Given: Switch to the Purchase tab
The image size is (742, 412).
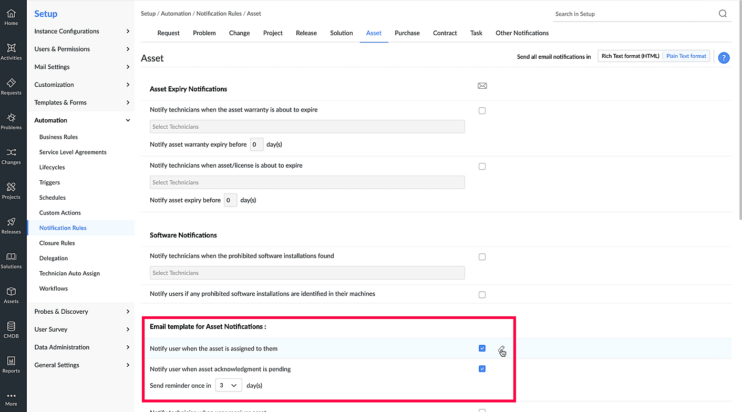Looking at the screenshot, I should [x=407, y=33].
